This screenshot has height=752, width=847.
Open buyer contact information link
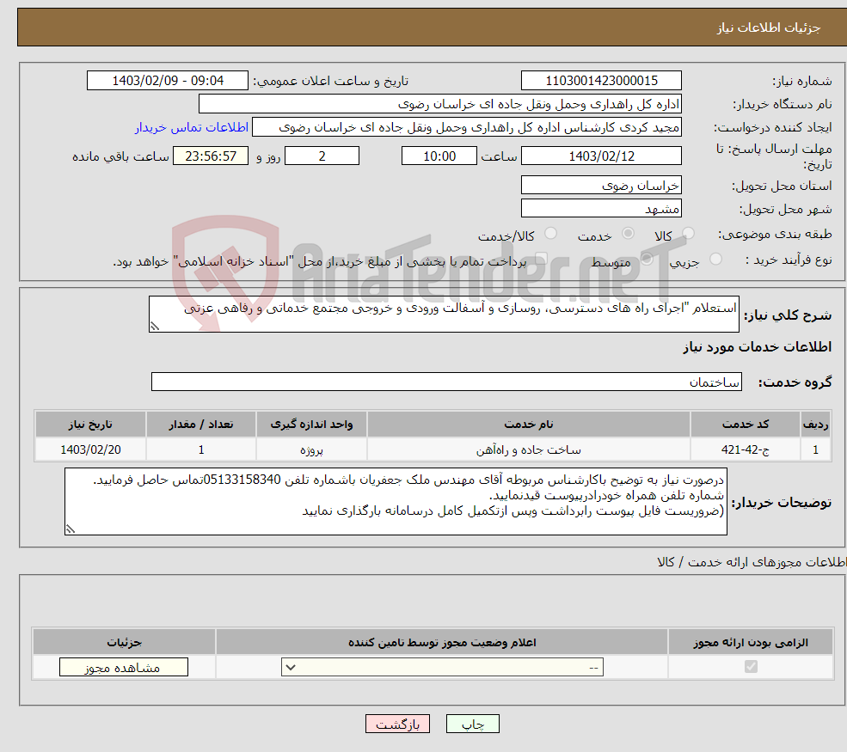[191, 127]
